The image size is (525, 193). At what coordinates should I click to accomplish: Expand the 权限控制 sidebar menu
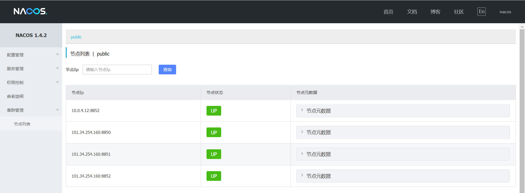click(x=31, y=82)
